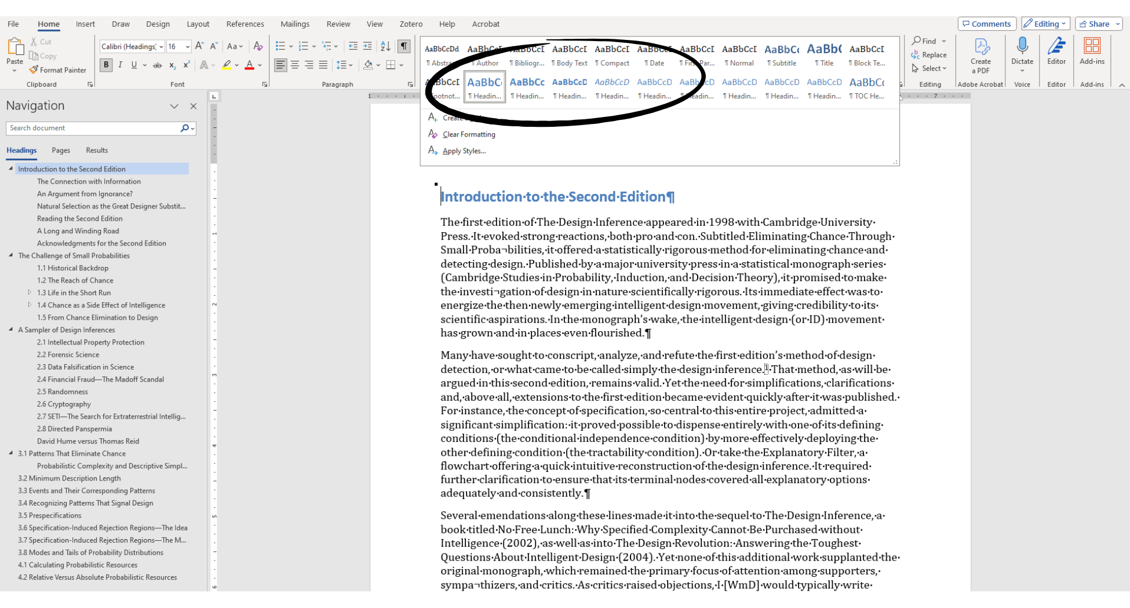Switch to Pages tab in Navigation pane

tap(61, 150)
